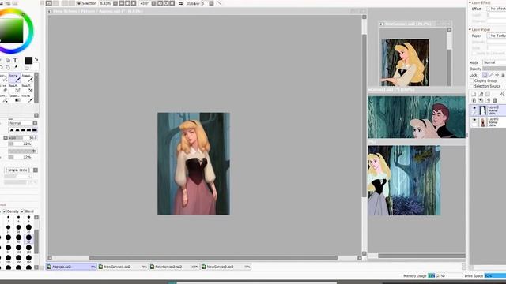Click the zoom percentage field
This screenshot has width=506, height=284.
105,3
